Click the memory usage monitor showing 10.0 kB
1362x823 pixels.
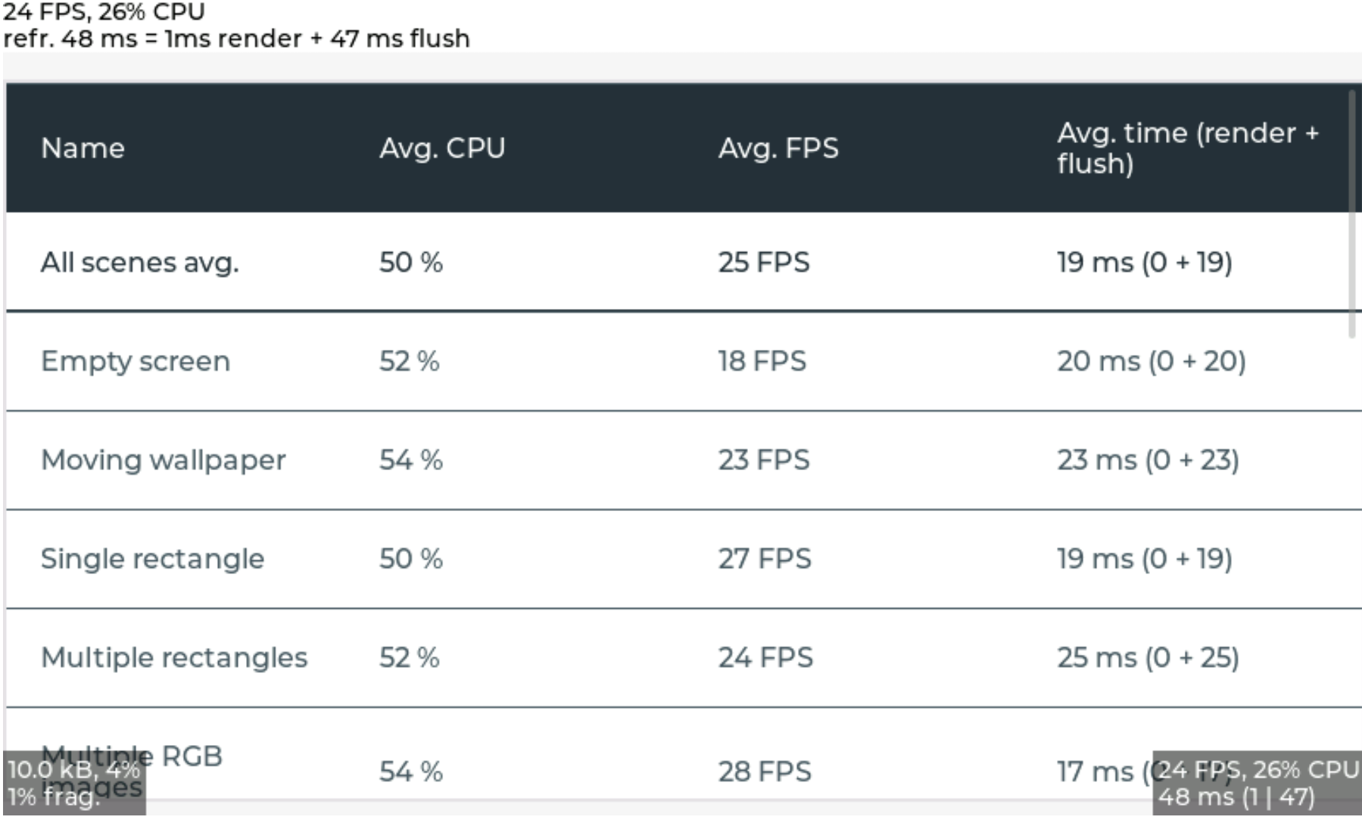(x=74, y=783)
